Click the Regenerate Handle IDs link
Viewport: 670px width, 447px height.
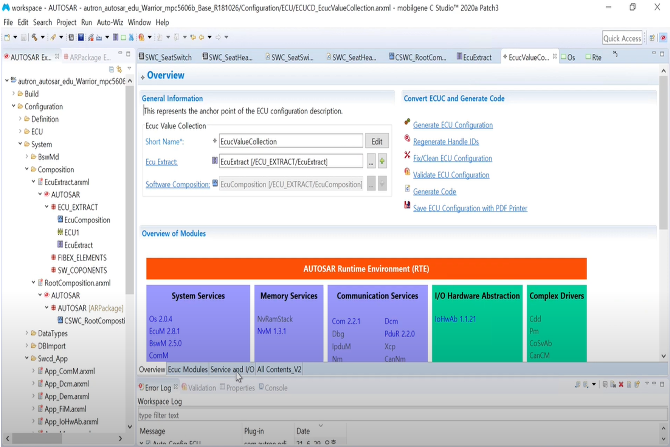pos(446,142)
